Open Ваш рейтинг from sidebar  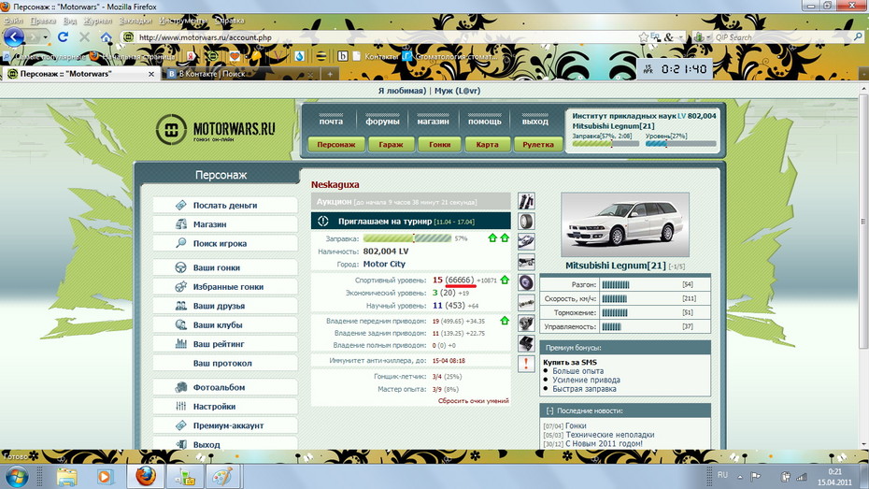218,344
